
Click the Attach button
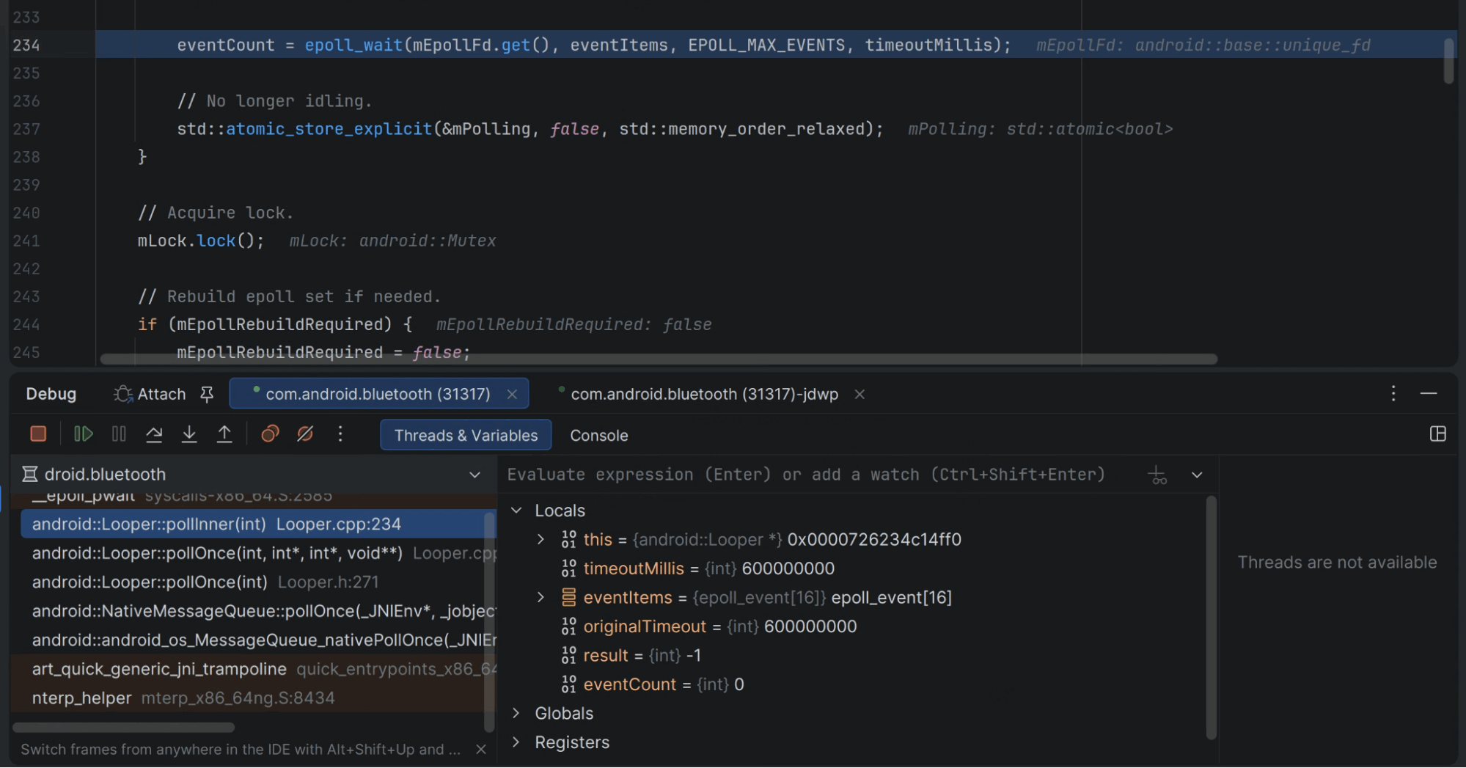pyautogui.click(x=150, y=394)
